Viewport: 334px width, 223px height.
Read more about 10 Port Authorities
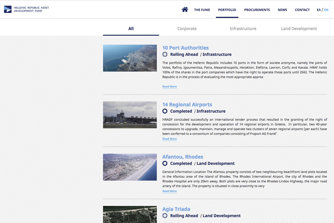tap(169, 87)
